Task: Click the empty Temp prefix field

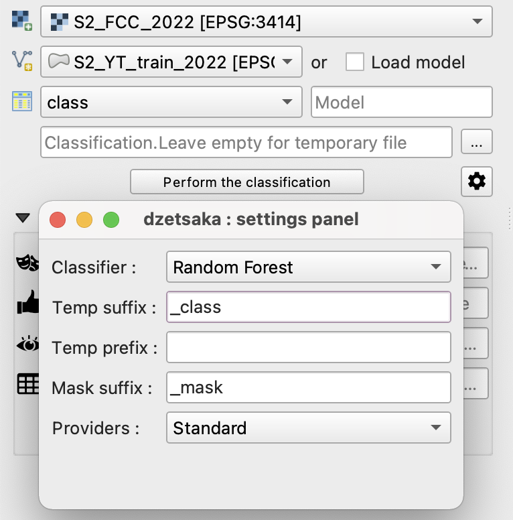Action: pos(308,347)
